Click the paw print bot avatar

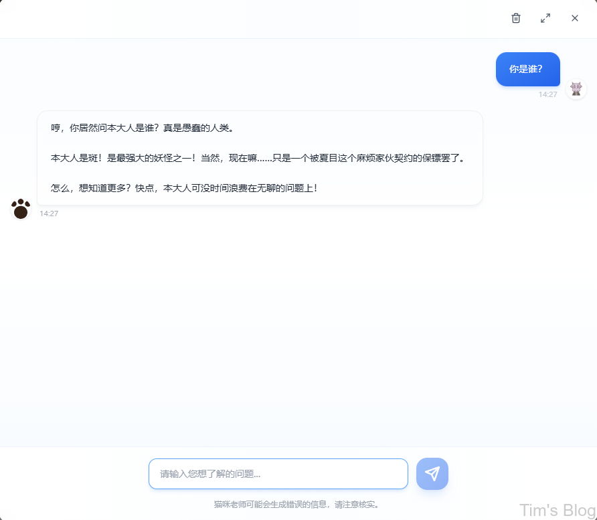point(21,209)
